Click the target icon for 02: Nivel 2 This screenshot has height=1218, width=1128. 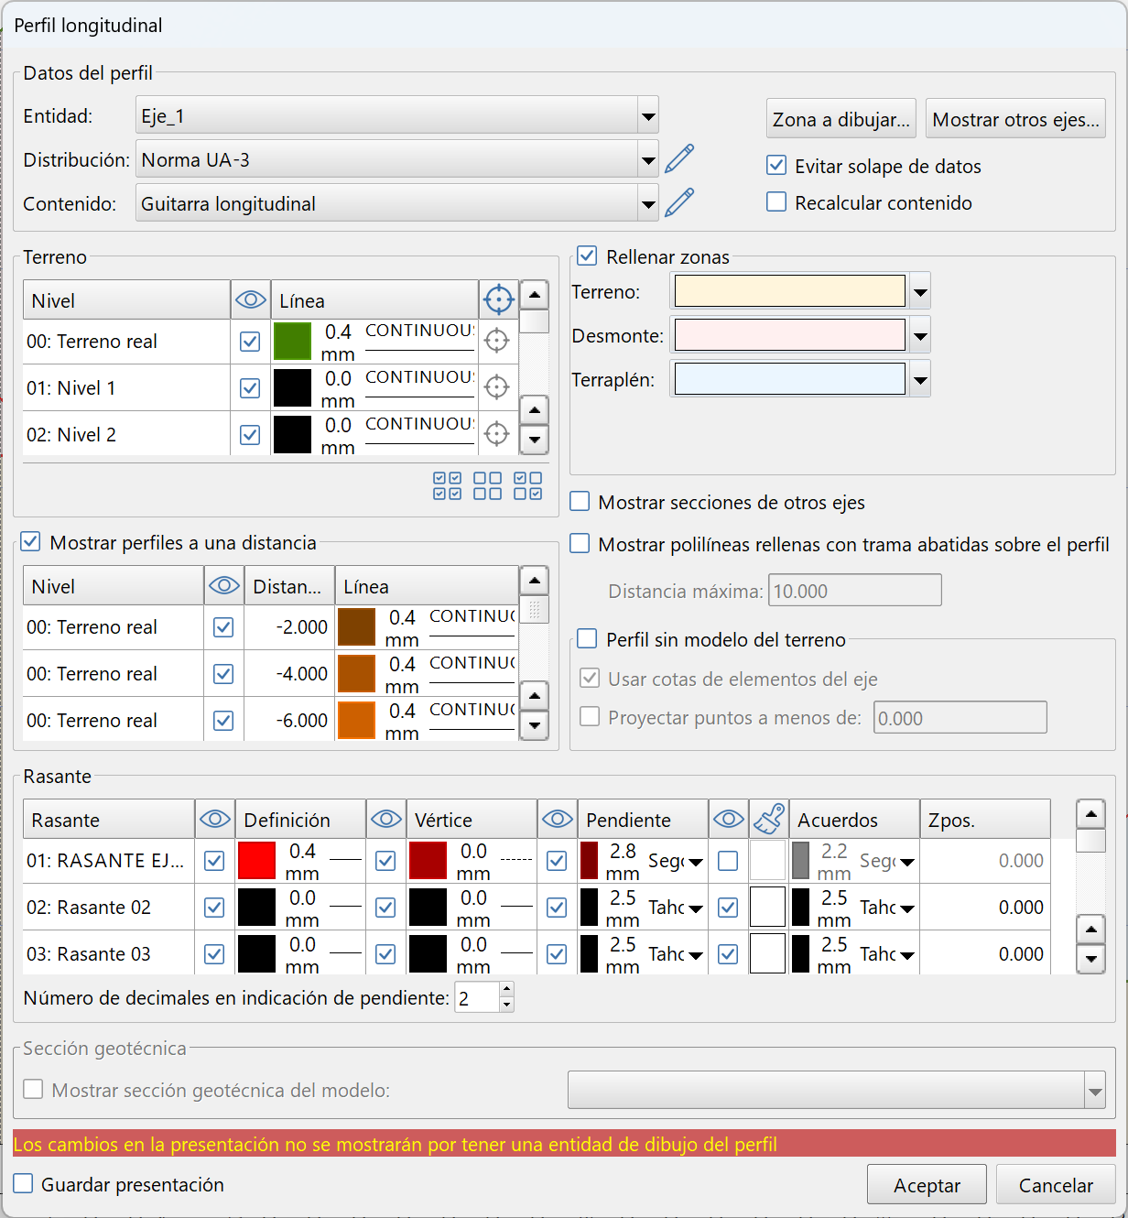click(x=496, y=434)
